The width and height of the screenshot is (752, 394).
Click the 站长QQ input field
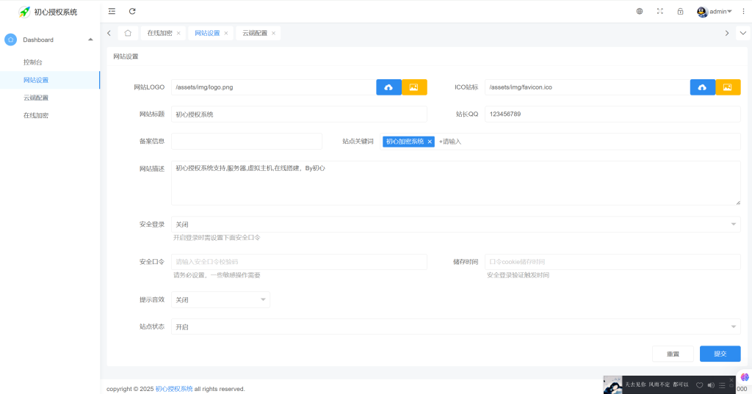click(x=612, y=114)
